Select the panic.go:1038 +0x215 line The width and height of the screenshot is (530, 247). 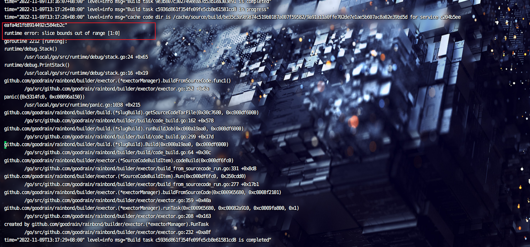point(82,105)
